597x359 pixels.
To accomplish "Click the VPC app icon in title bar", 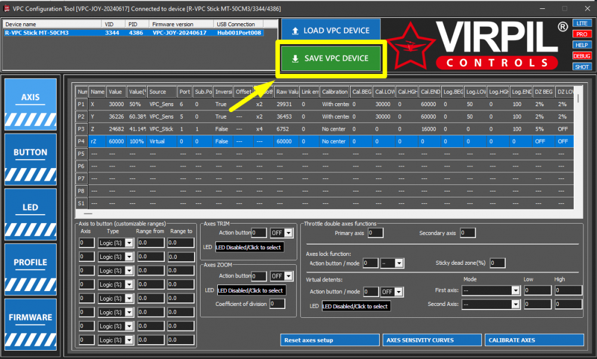I will click(6, 8).
